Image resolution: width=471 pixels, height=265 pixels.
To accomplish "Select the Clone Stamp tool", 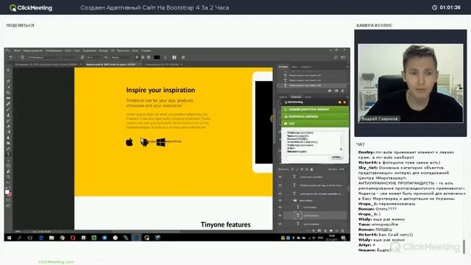I will pos(8,115).
